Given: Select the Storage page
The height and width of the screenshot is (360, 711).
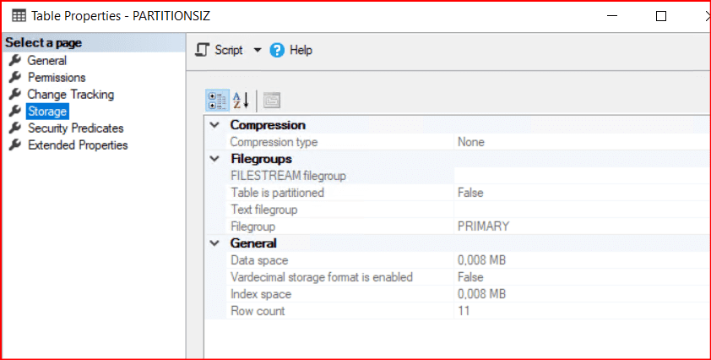Looking at the screenshot, I should [47, 112].
